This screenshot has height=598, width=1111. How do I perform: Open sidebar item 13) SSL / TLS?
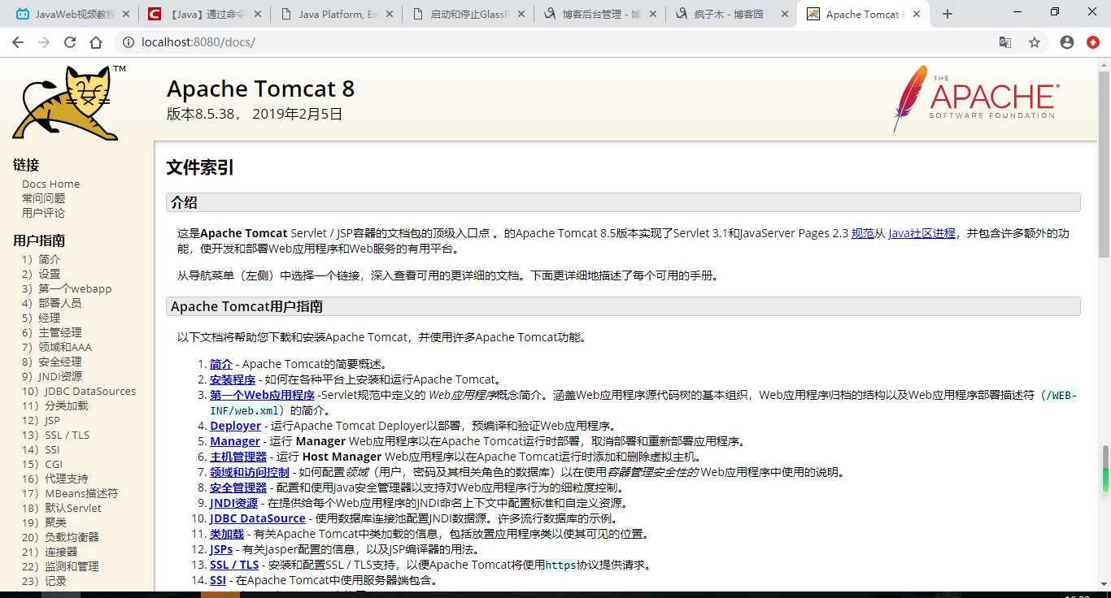(55, 435)
